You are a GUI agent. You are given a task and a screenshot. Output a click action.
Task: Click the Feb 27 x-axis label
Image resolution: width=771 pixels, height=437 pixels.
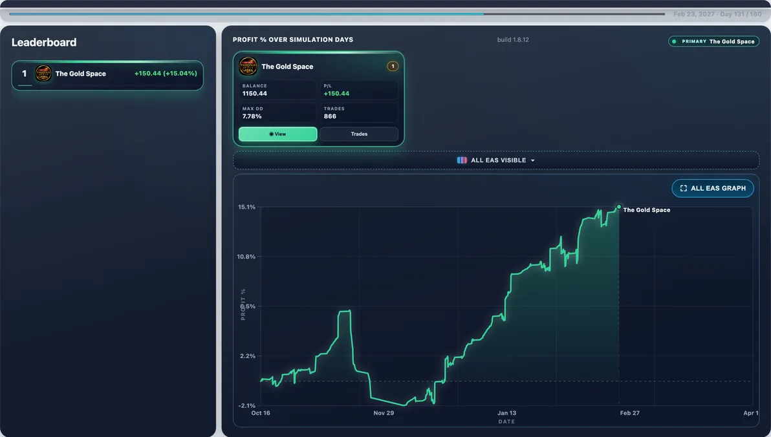point(630,413)
